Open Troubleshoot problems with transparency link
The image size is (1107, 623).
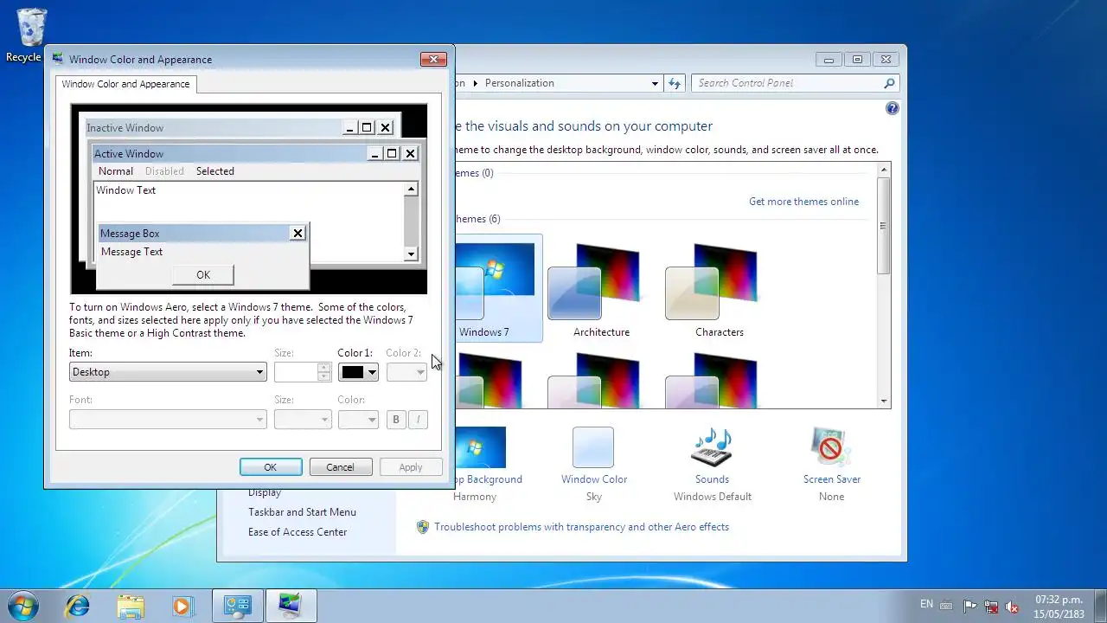point(581,527)
